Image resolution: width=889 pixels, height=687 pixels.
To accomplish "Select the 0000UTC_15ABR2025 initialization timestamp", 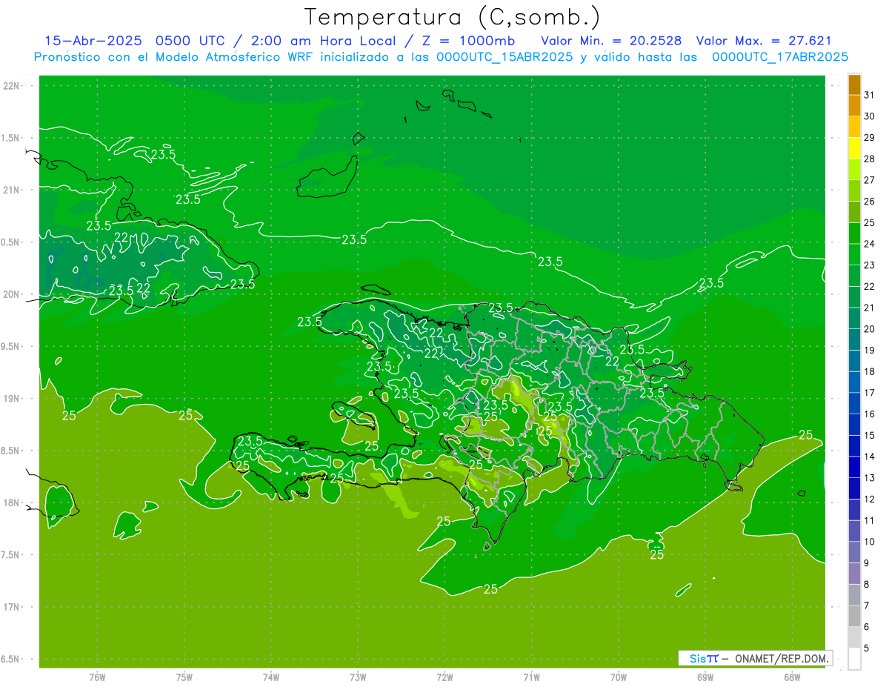I will (x=505, y=57).
